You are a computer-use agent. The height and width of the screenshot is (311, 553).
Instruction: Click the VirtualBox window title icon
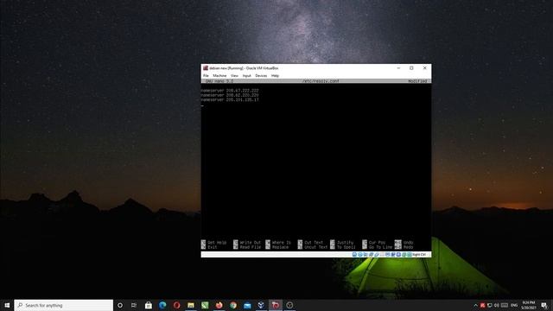click(206, 68)
